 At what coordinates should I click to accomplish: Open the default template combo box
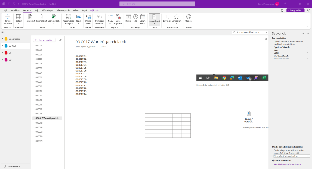pyautogui.click(x=291, y=156)
